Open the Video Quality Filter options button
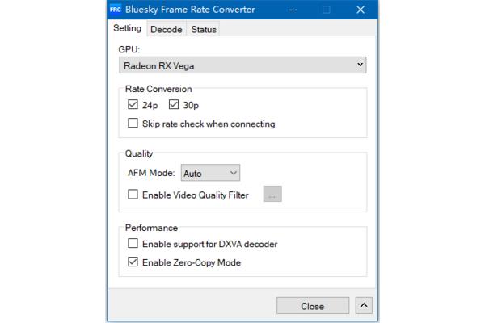485x323 pixels. pyautogui.click(x=272, y=194)
